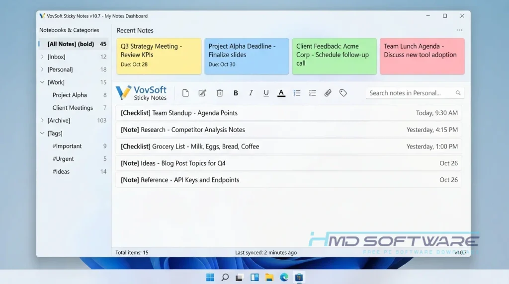Viewport: 509px width, 284px height.
Task: Open the [Personal] notebook label
Action: (x=60, y=70)
